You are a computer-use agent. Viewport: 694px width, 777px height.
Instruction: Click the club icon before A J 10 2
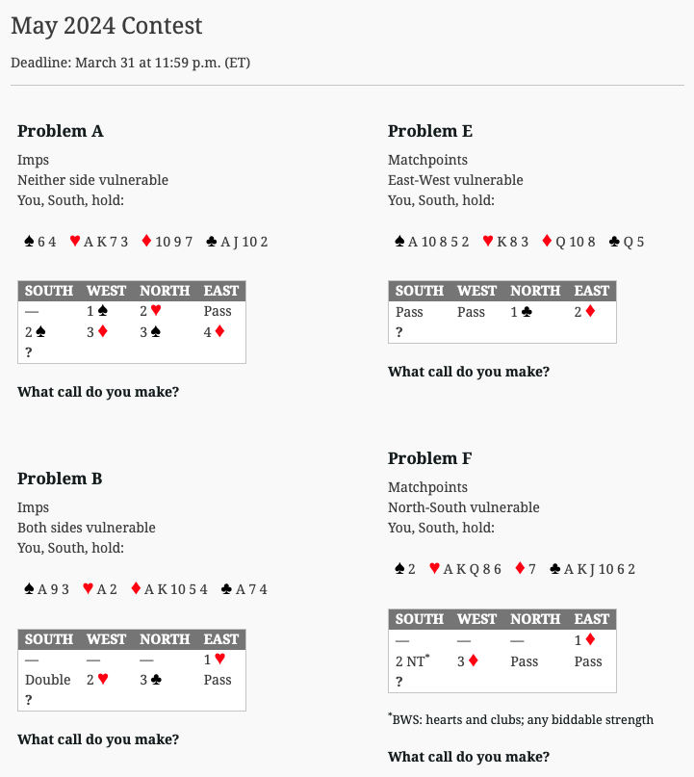coord(212,242)
